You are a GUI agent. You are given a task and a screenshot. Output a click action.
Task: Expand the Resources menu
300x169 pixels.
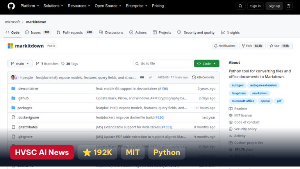[x=79, y=6]
